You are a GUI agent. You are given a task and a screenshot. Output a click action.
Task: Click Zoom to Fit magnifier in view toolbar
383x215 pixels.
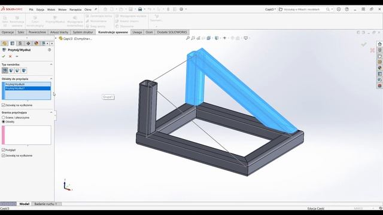(x=187, y=38)
